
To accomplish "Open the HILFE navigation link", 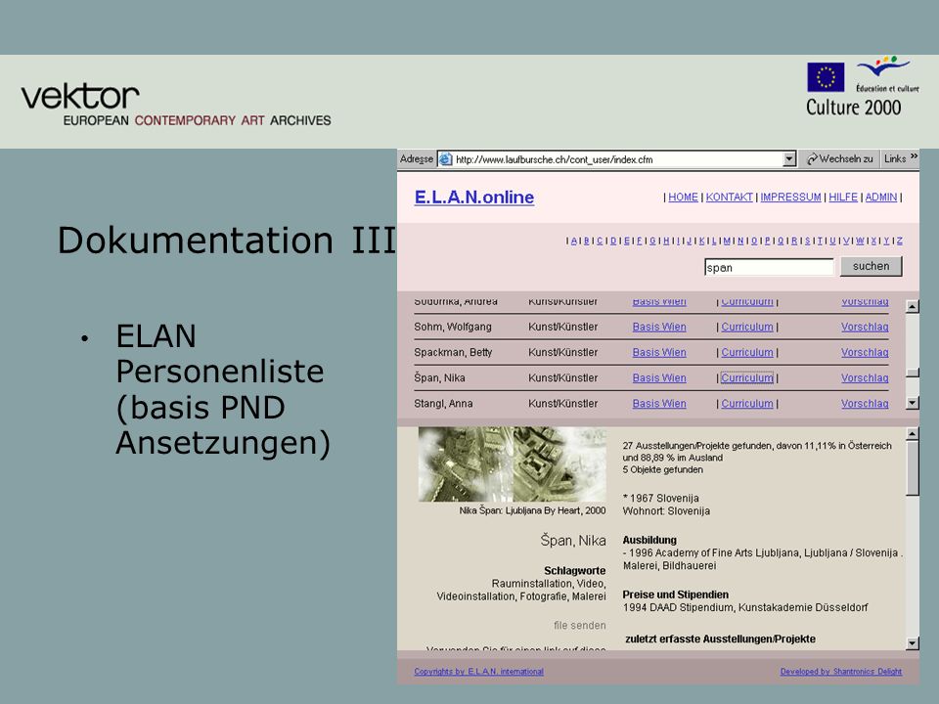I will [842, 197].
